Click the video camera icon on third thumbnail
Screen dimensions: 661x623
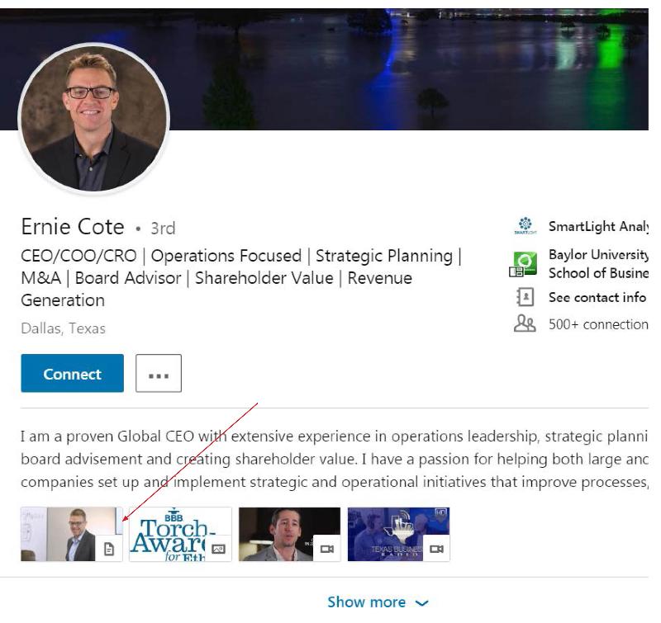(x=328, y=549)
